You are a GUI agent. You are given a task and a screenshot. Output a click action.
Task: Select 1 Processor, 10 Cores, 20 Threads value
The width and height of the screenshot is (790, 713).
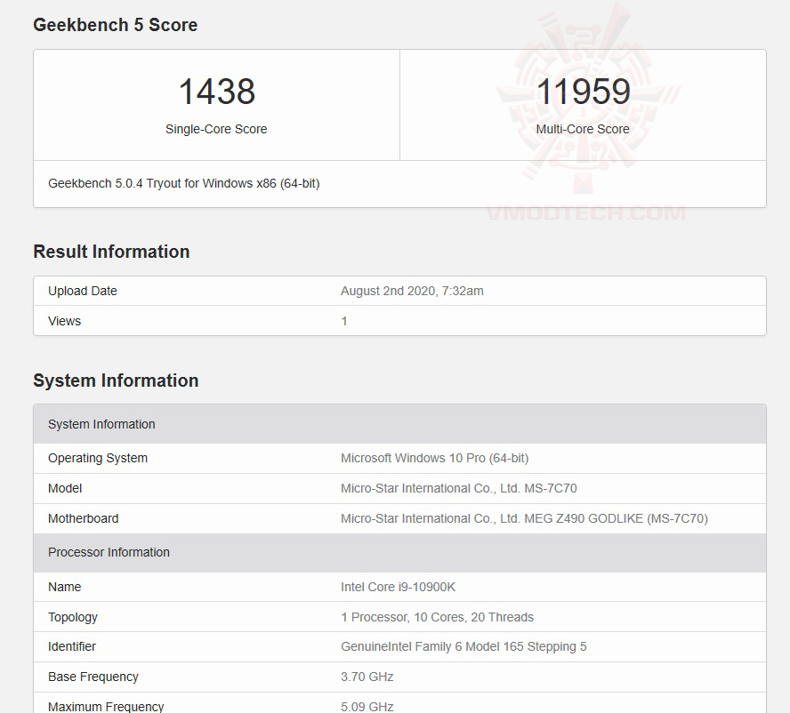[438, 617]
